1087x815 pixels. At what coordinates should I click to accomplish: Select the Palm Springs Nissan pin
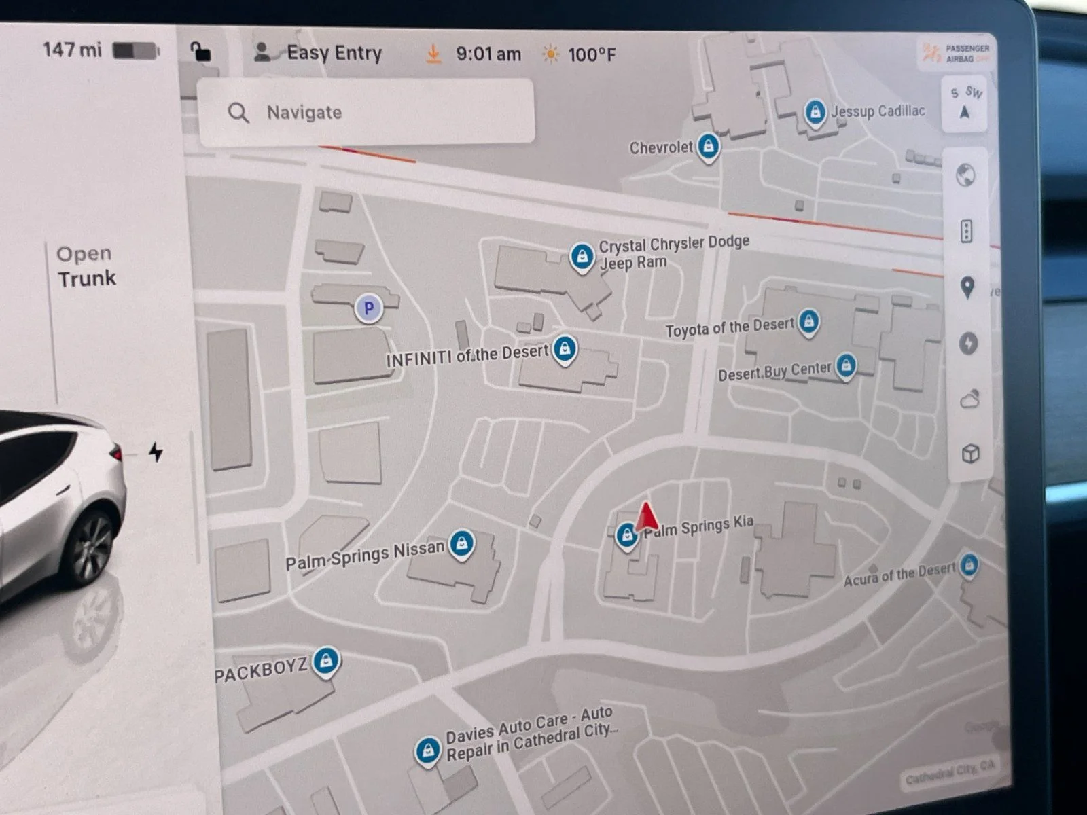462,545
